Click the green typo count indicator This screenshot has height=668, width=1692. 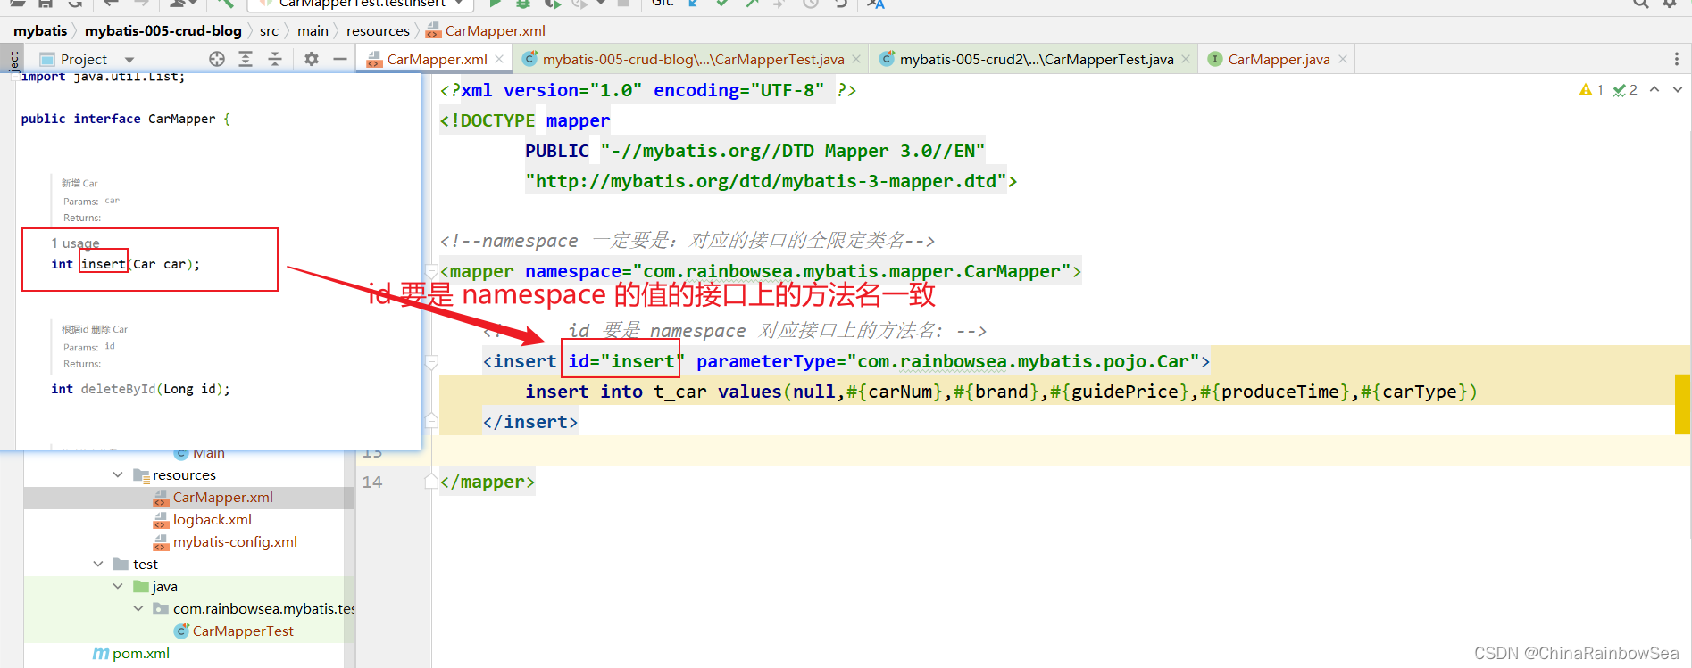(1625, 89)
